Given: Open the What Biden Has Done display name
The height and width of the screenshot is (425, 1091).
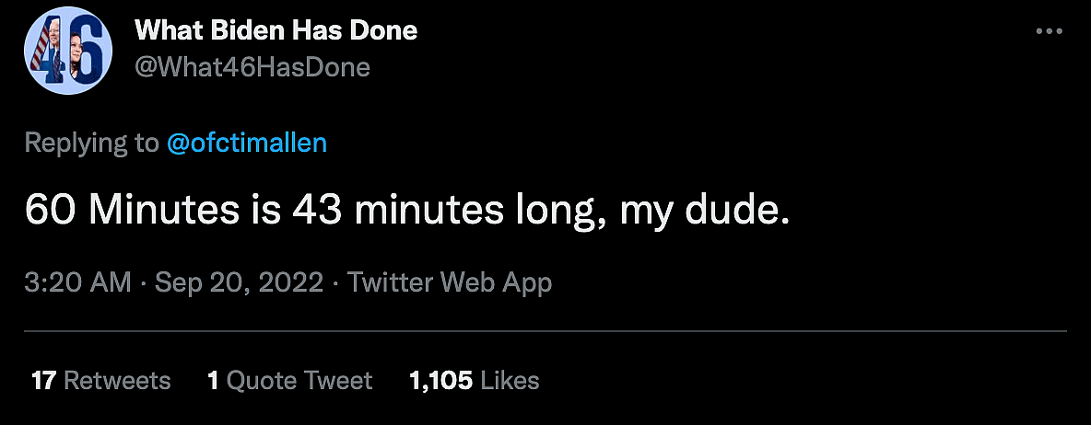Looking at the screenshot, I should [x=276, y=30].
